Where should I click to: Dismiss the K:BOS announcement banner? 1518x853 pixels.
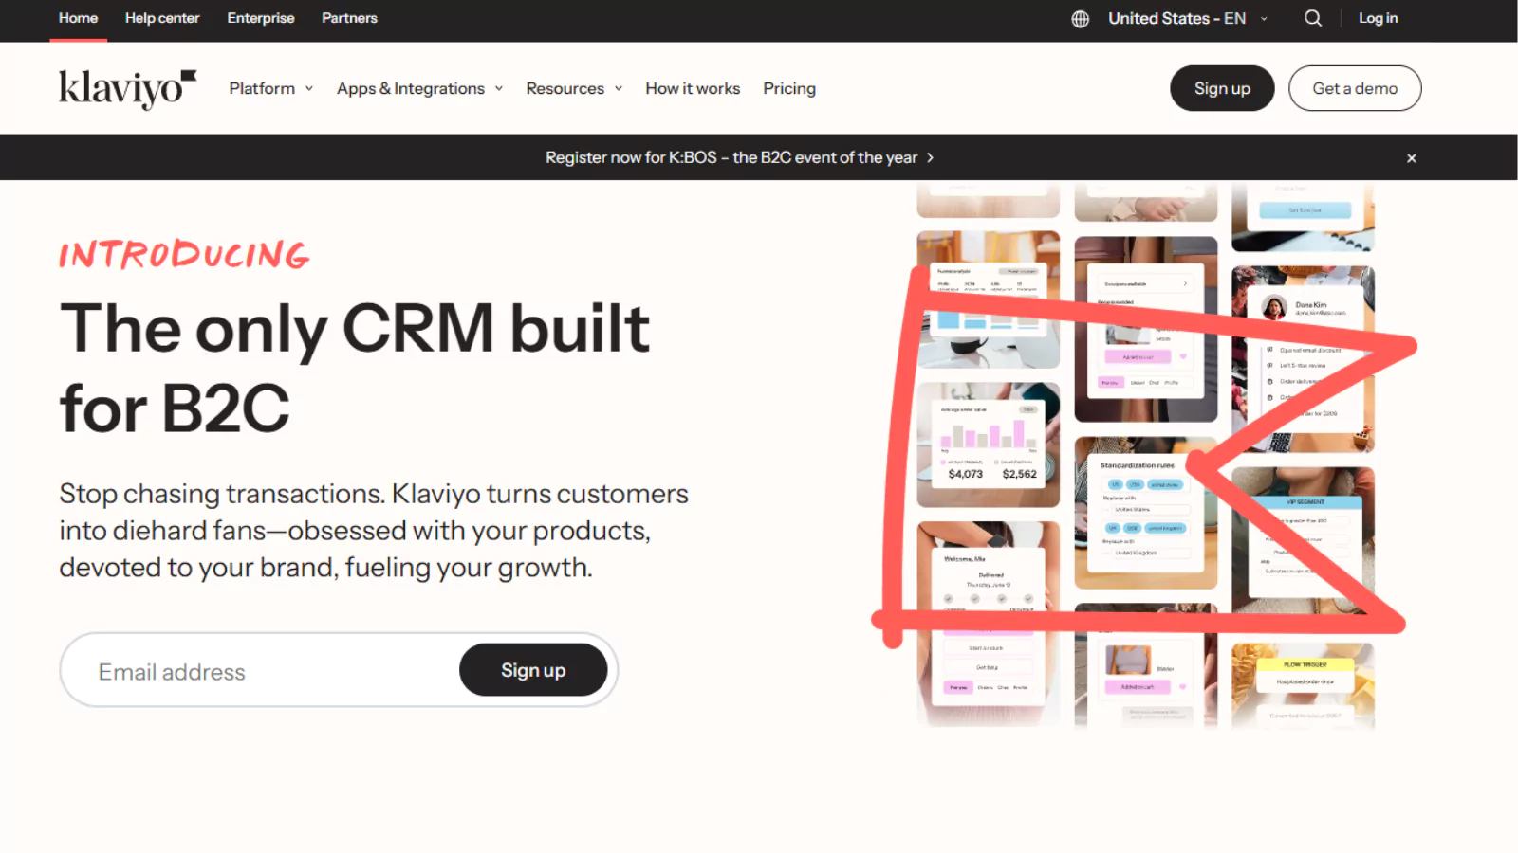[1412, 158]
